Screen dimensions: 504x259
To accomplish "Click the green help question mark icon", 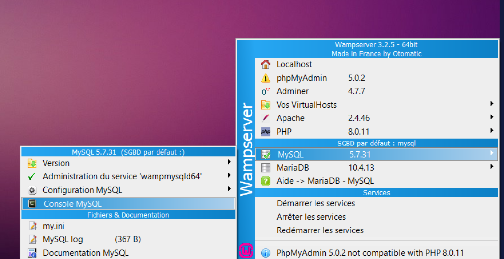I will [x=266, y=181].
